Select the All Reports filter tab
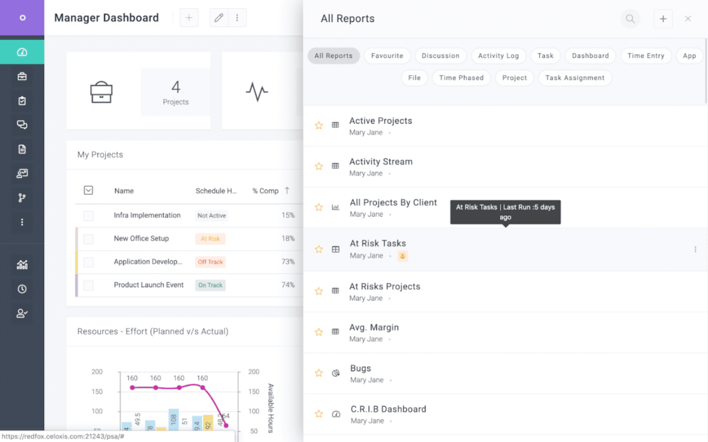Image resolution: width=708 pixels, height=442 pixels. [333, 55]
